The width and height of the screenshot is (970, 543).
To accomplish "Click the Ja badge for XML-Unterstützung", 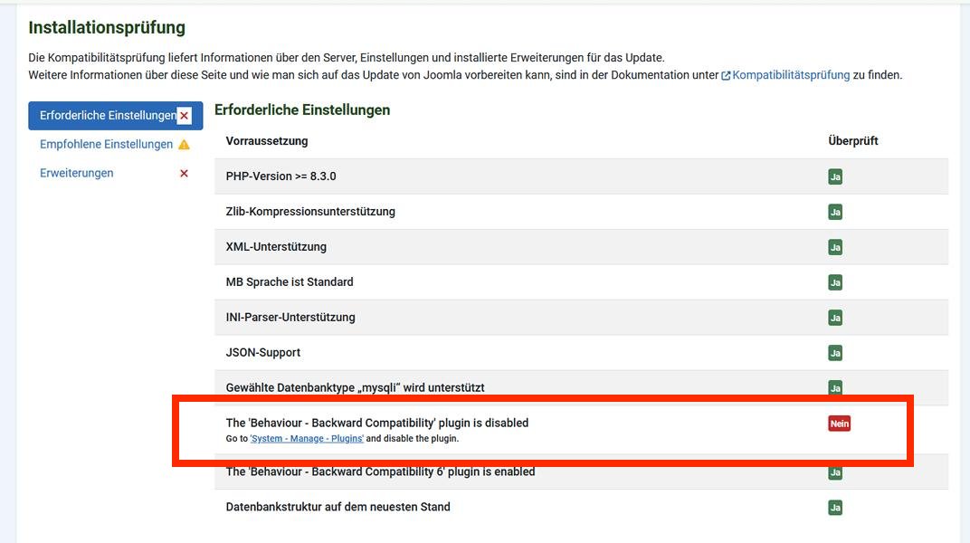I will (833, 246).
